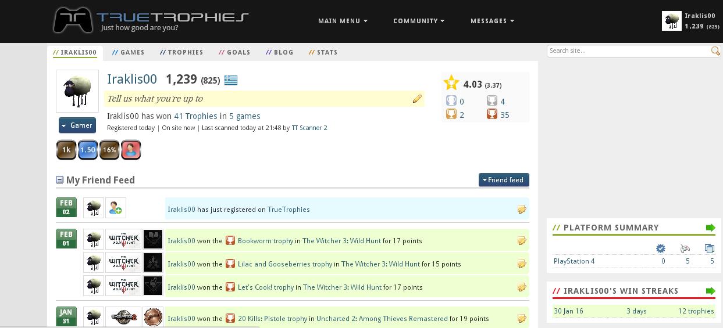Select the 30 Jan 16 win streak row
The width and height of the screenshot is (723, 328).
click(x=634, y=311)
